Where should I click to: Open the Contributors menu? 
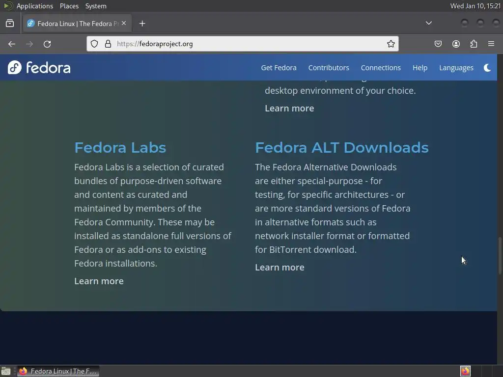(329, 68)
